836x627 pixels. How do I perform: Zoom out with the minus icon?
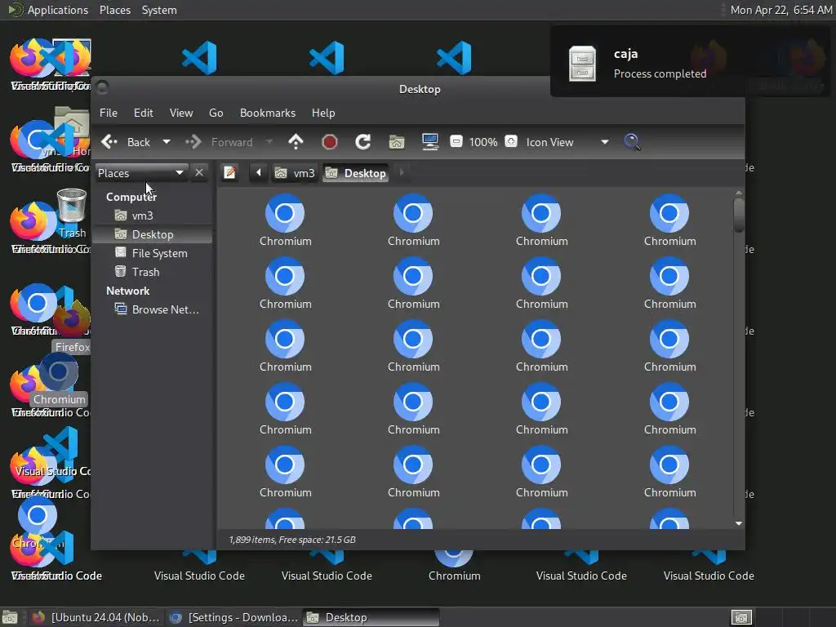(x=456, y=141)
